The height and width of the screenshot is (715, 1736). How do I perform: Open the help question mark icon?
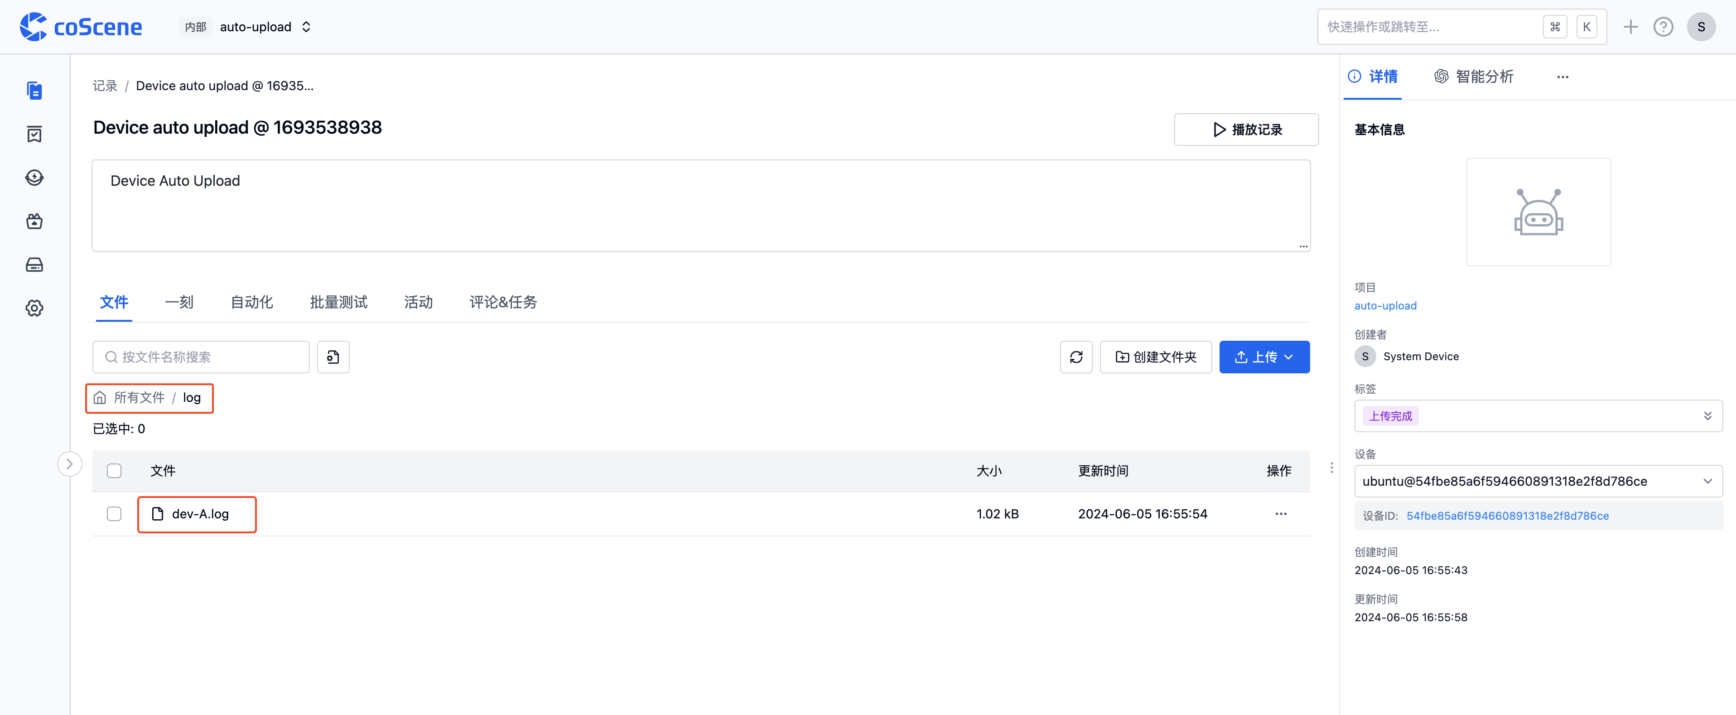(x=1663, y=27)
